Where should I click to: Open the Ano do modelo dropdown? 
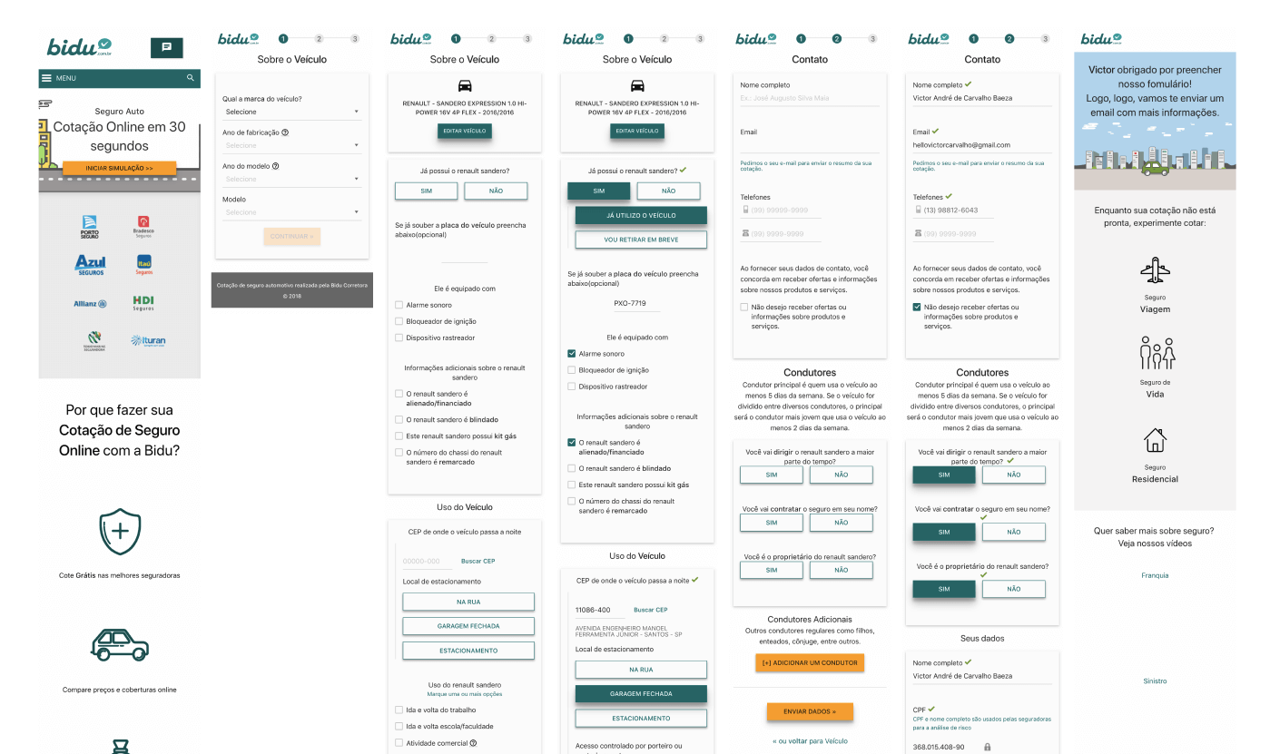[x=291, y=179]
